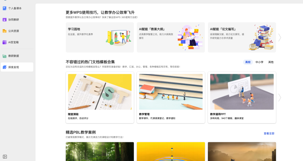Open the misty mountain PBL case thumbnail
This screenshot has height=161, width=303.
pyautogui.click(x=242, y=151)
